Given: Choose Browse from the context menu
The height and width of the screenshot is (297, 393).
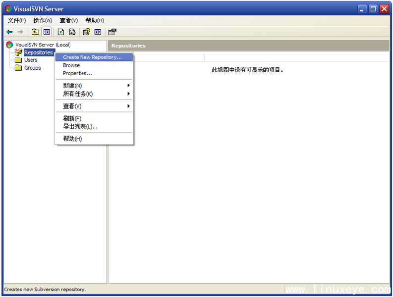Looking at the screenshot, I should pos(94,65).
